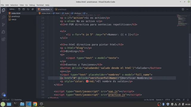Click Ln 34, Col 48 in status bar
This screenshot has width=191, height=107.
pyautogui.click(x=149, y=100)
